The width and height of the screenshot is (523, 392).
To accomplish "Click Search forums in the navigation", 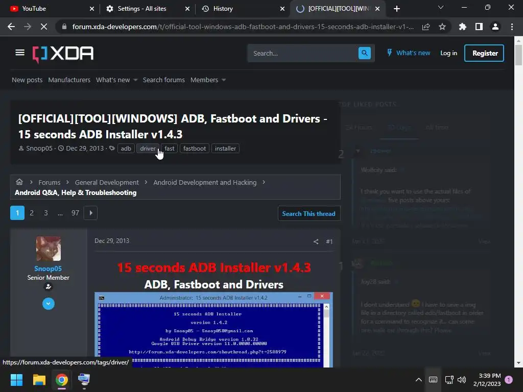I will pos(164,80).
